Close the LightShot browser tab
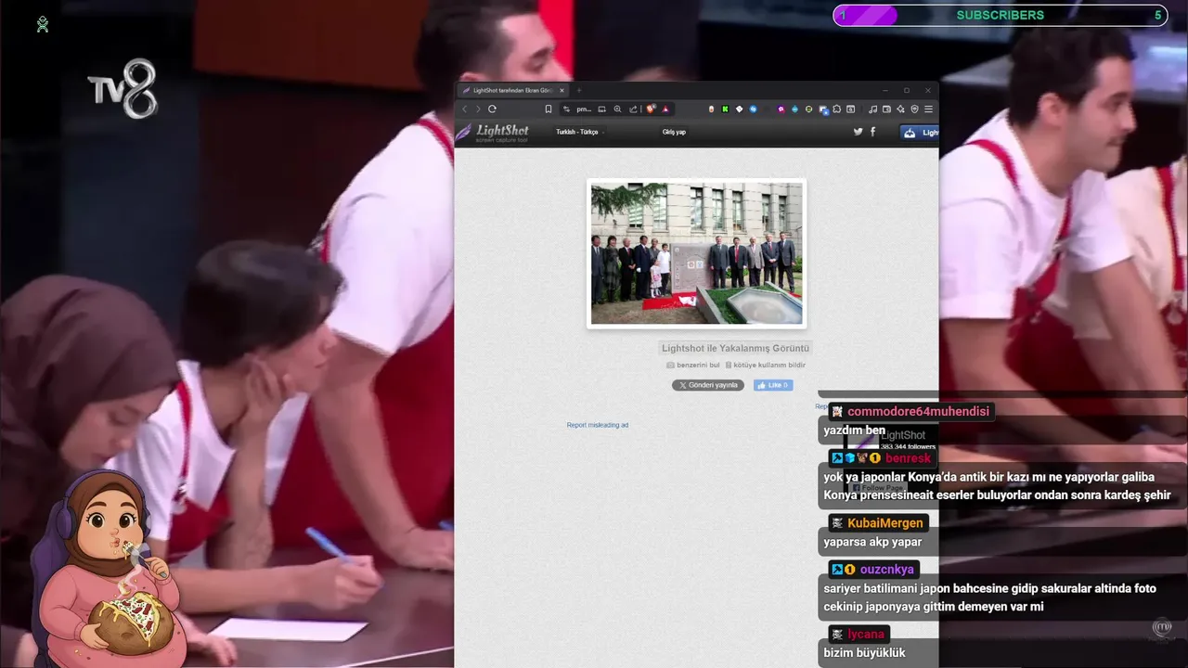 pos(562,90)
